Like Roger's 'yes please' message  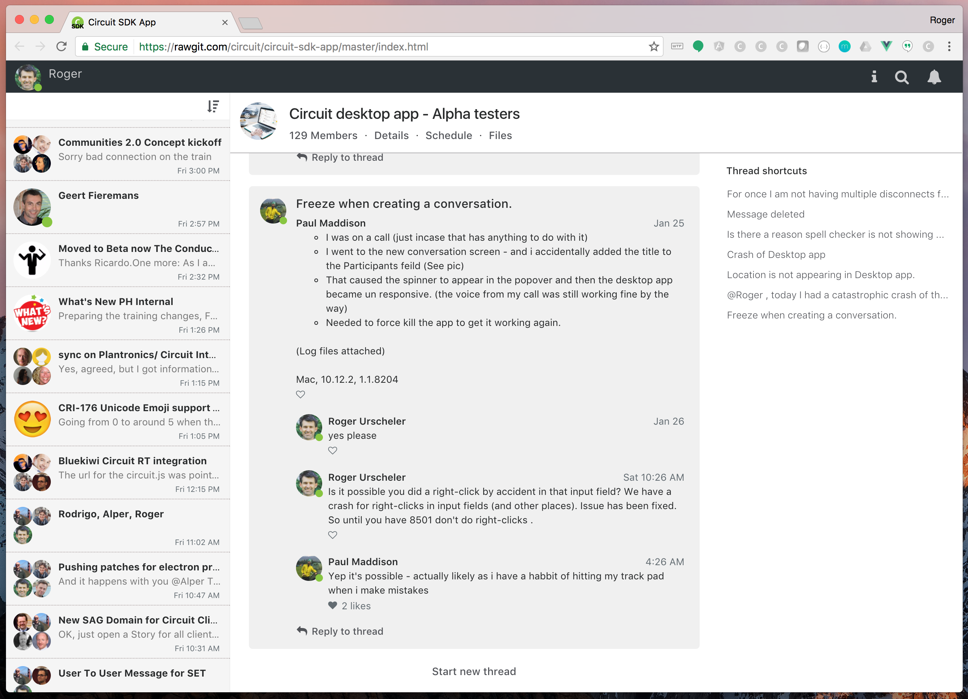[x=333, y=450]
